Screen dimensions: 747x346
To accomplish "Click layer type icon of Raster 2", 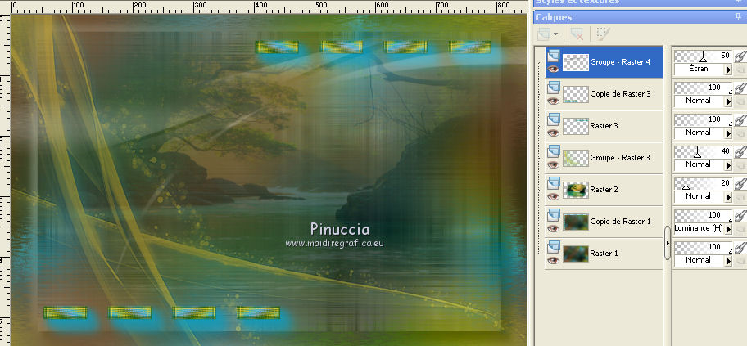I will click(554, 183).
